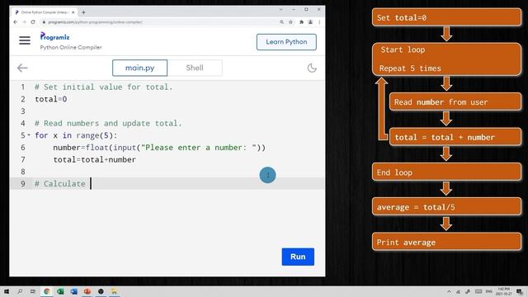Screen dimensions: 528x297
Task: Close the Online Python Compiler browser tab
Action: click(73, 12)
